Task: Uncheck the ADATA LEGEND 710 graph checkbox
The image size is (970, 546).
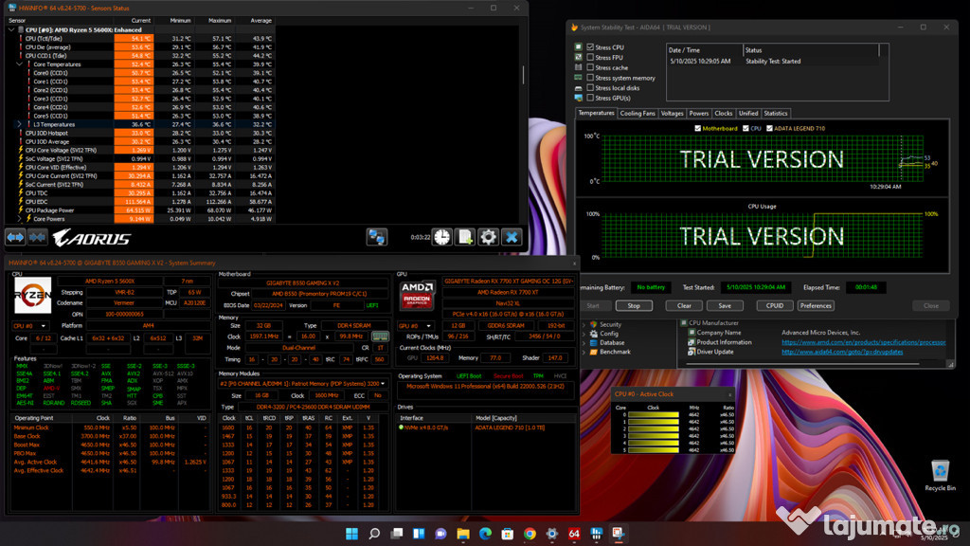Action: [769, 128]
